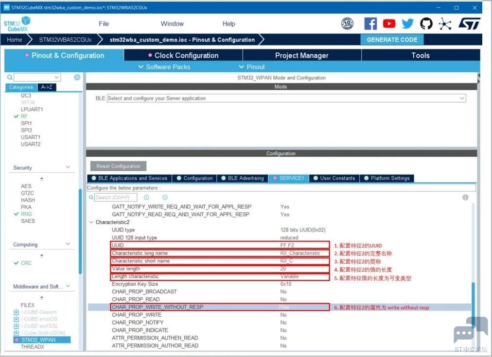
Task: Select the CHAR_PROP_WRITE_WITHOUT_RESP row
Action: (279, 307)
